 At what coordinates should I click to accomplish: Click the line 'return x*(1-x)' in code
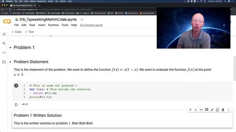(45, 93)
